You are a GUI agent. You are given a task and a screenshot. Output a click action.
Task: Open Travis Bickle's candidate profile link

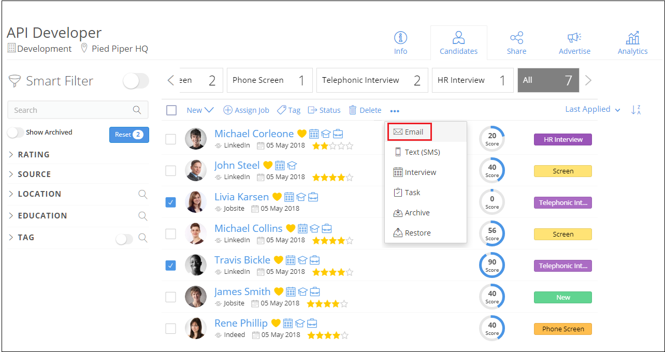(x=242, y=260)
